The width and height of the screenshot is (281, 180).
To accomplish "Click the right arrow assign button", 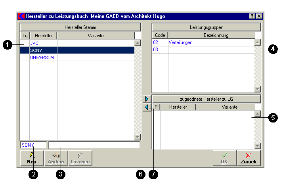I will (147, 99).
